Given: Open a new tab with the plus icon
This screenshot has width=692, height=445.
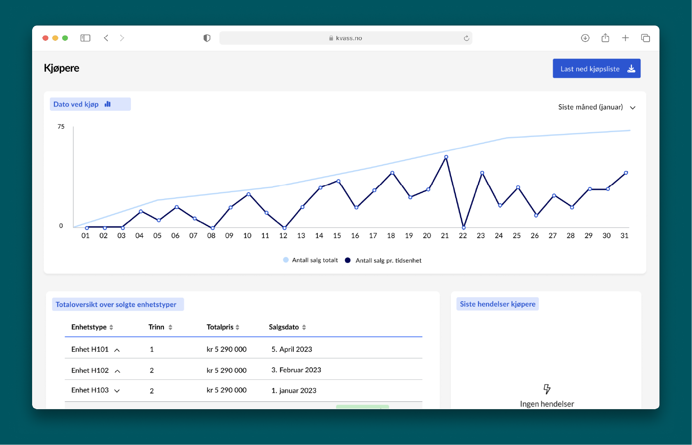Looking at the screenshot, I should click(625, 38).
